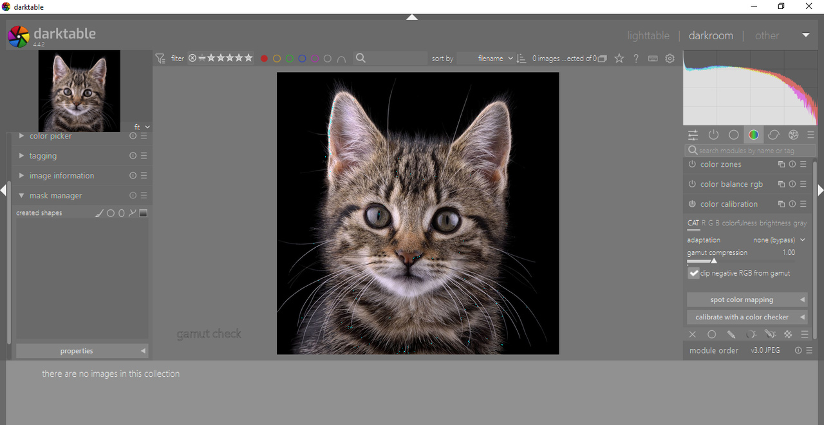Toggle color balance rgb module on
Viewport: 824px width, 425px height.
692,185
